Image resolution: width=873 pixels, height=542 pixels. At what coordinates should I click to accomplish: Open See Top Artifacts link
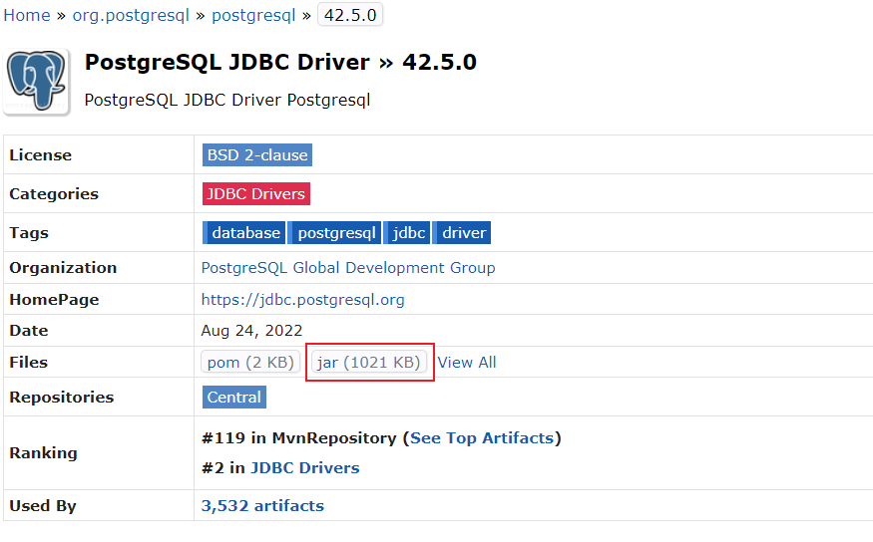coord(483,438)
